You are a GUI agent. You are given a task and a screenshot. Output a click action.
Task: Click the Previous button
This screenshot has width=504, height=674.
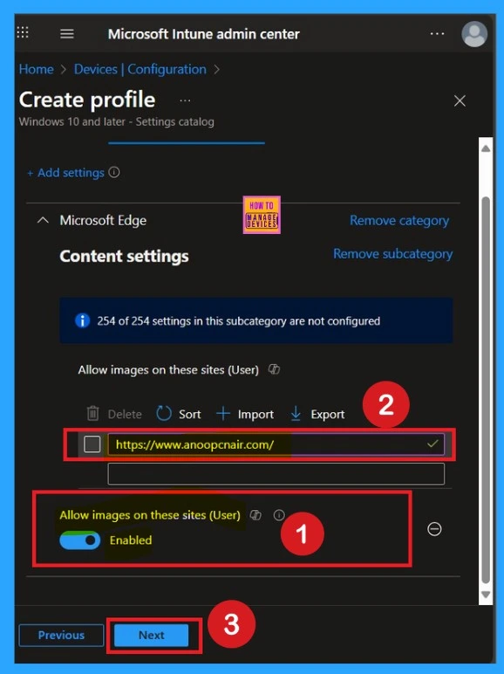(x=61, y=635)
